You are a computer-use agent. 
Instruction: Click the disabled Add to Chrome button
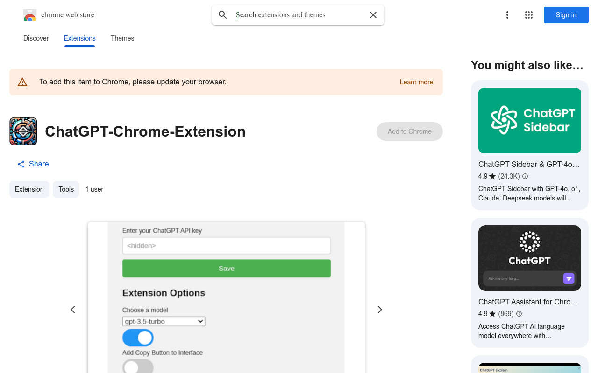pos(410,131)
